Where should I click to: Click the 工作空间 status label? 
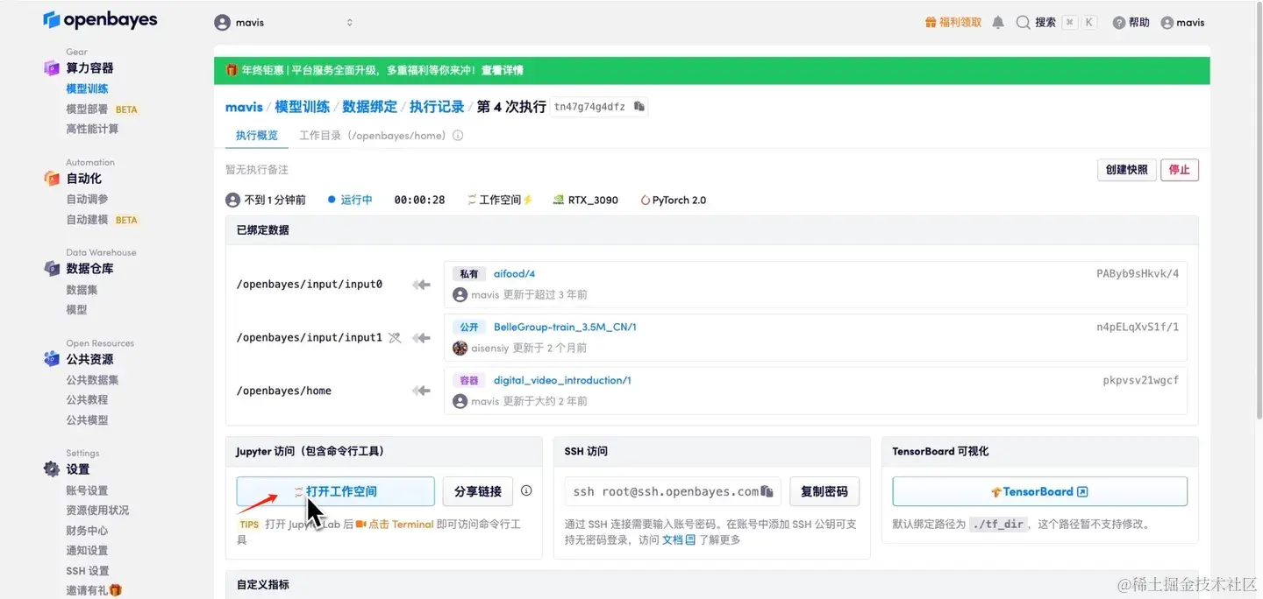click(x=500, y=200)
